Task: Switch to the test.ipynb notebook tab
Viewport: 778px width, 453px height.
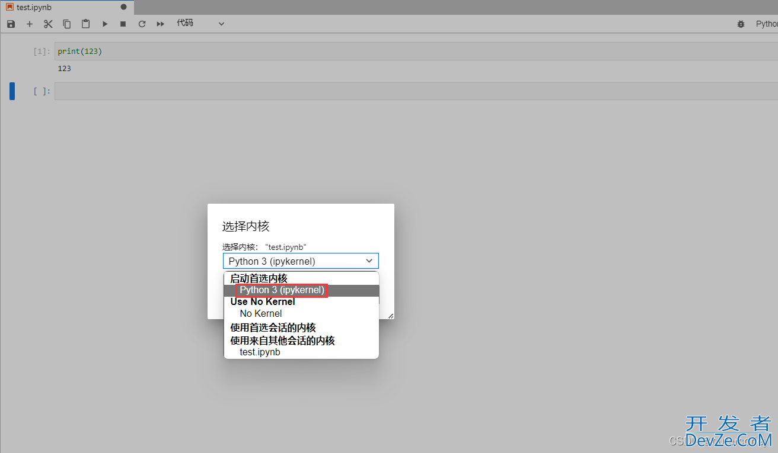Action: pos(34,8)
